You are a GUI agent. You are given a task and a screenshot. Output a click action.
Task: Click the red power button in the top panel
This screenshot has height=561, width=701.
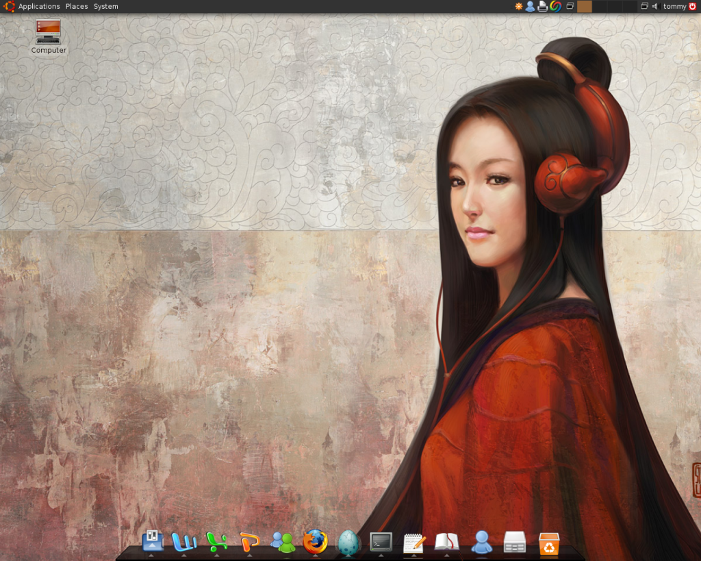coord(693,6)
